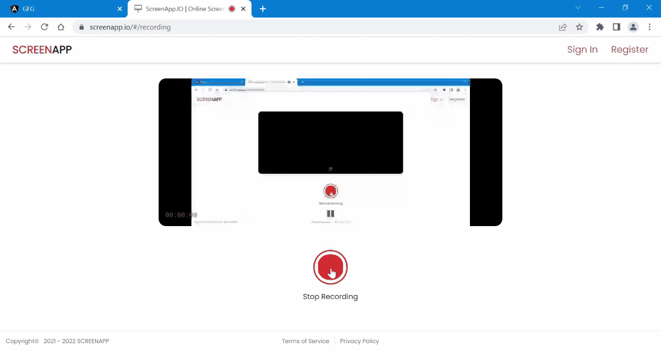Close the ScreenApp.IO tab

pyautogui.click(x=243, y=9)
